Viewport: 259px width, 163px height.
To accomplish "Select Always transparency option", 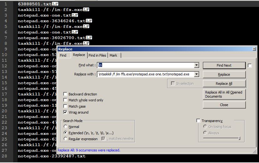I will tap(205, 133).
